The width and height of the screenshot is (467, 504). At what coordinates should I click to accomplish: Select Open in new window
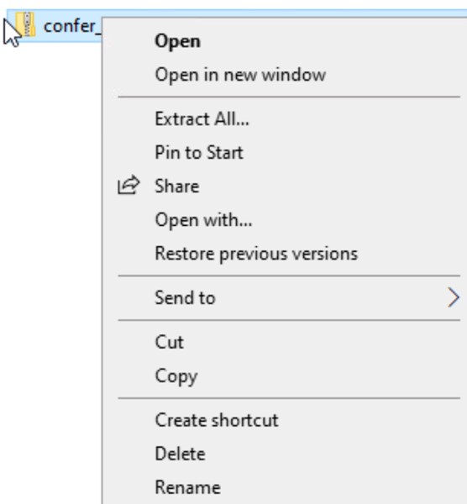pyautogui.click(x=240, y=75)
